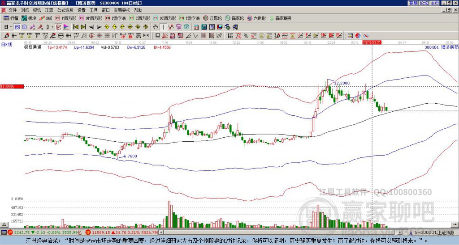Select the percent sign tool
Screen dimensions: 459x245
pyautogui.click(x=246, y=36)
